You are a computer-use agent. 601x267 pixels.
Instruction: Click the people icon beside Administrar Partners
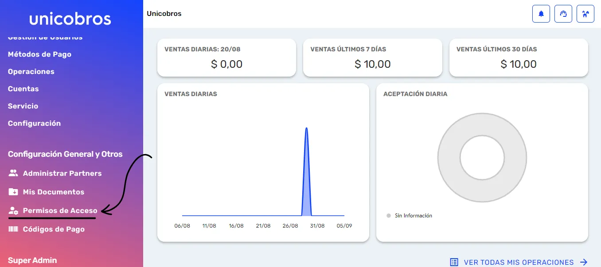pyautogui.click(x=13, y=173)
